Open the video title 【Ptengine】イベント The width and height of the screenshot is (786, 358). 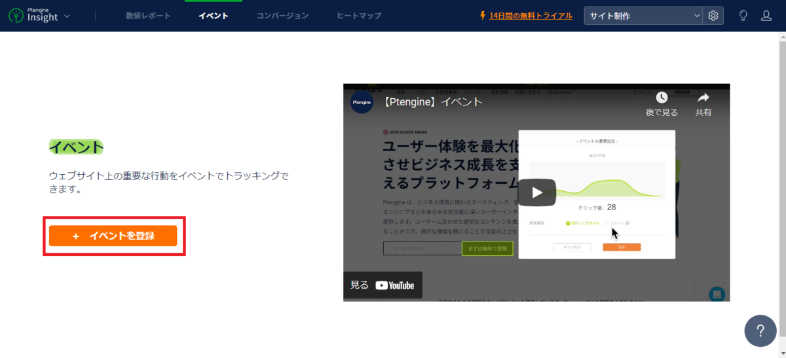coord(430,102)
